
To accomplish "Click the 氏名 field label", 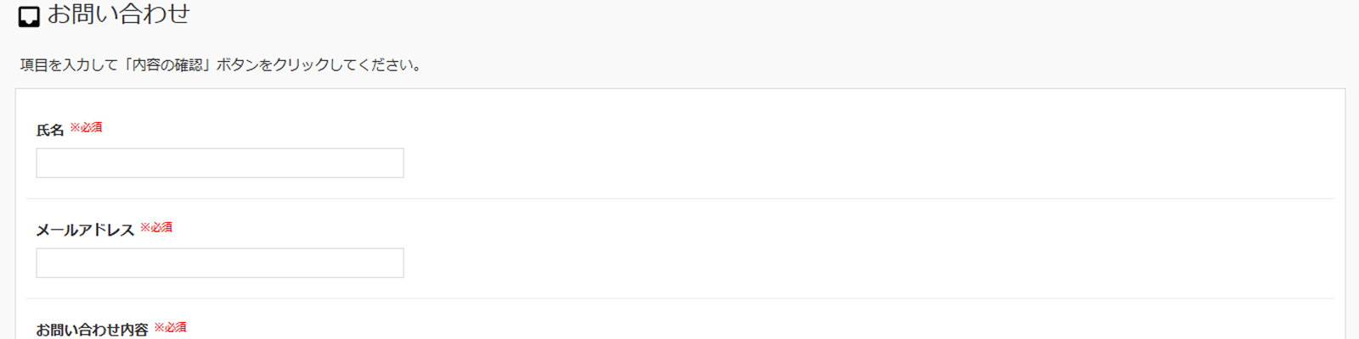I will (x=50, y=131).
